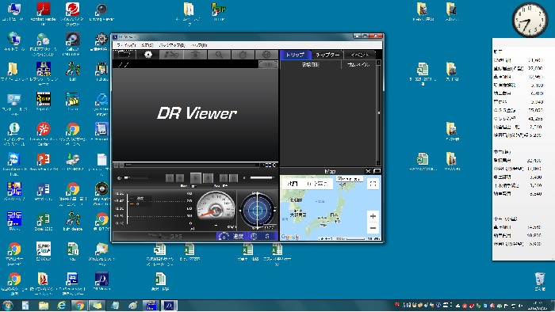This screenshot has width=555, height=312.
Task: Click the stop button next to play
Action: tap(208, 178)
